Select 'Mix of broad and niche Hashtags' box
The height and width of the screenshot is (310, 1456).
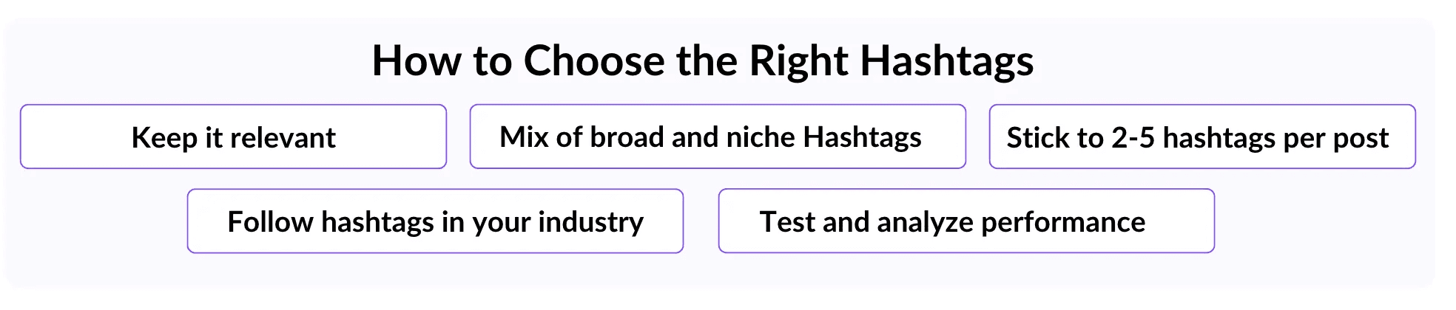[718, 137]
